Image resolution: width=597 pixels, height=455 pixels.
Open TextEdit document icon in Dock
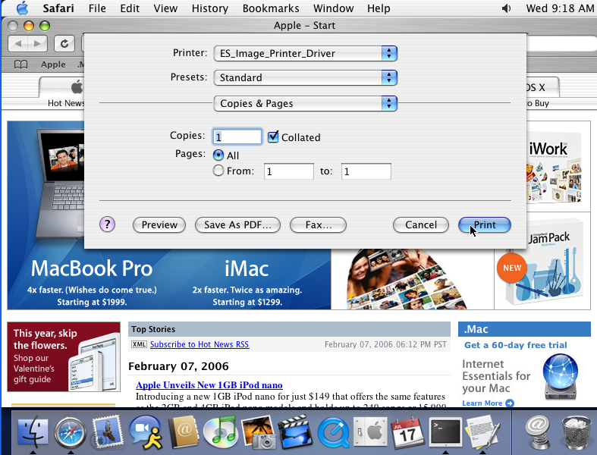pyautogui.click(x=482, y=431)
